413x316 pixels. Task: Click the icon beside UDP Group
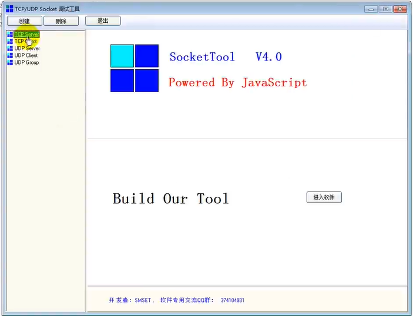10,63
